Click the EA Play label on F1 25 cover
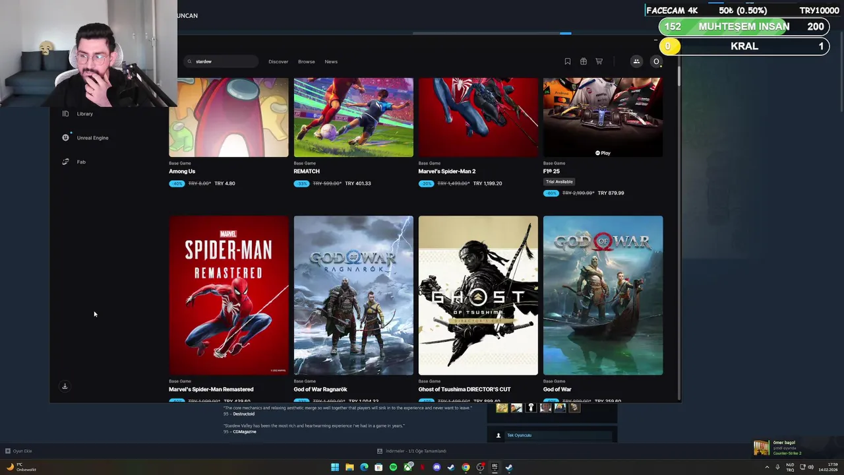844x475 pixels. pos(603,153)
